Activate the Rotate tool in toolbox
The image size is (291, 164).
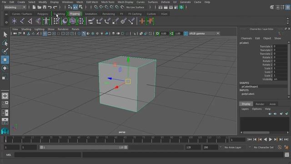pos(5,68)
